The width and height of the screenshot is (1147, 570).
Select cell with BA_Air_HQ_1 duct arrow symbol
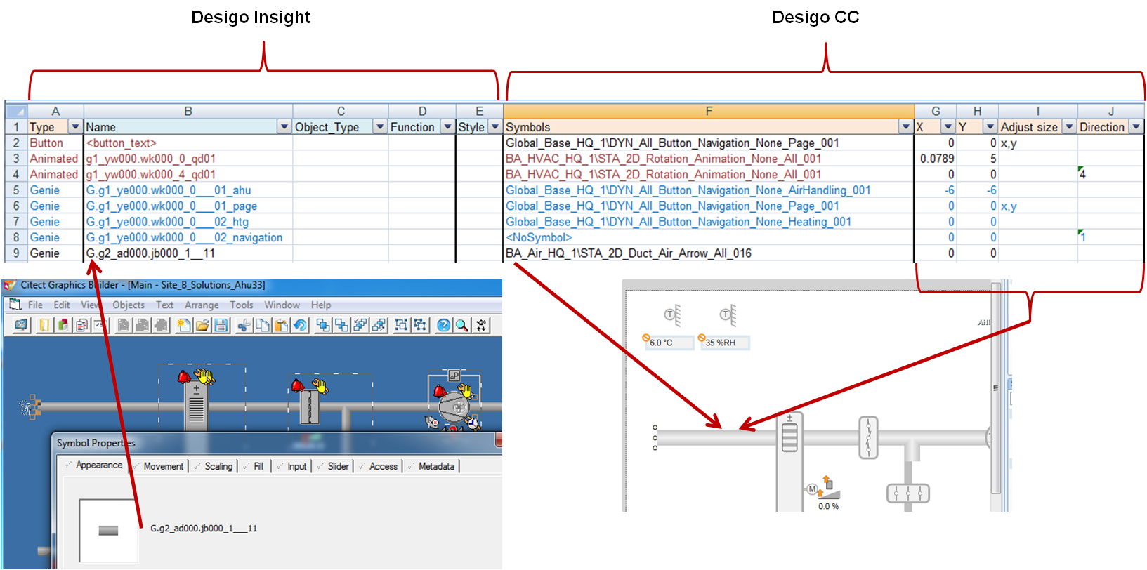pos(708,253)
